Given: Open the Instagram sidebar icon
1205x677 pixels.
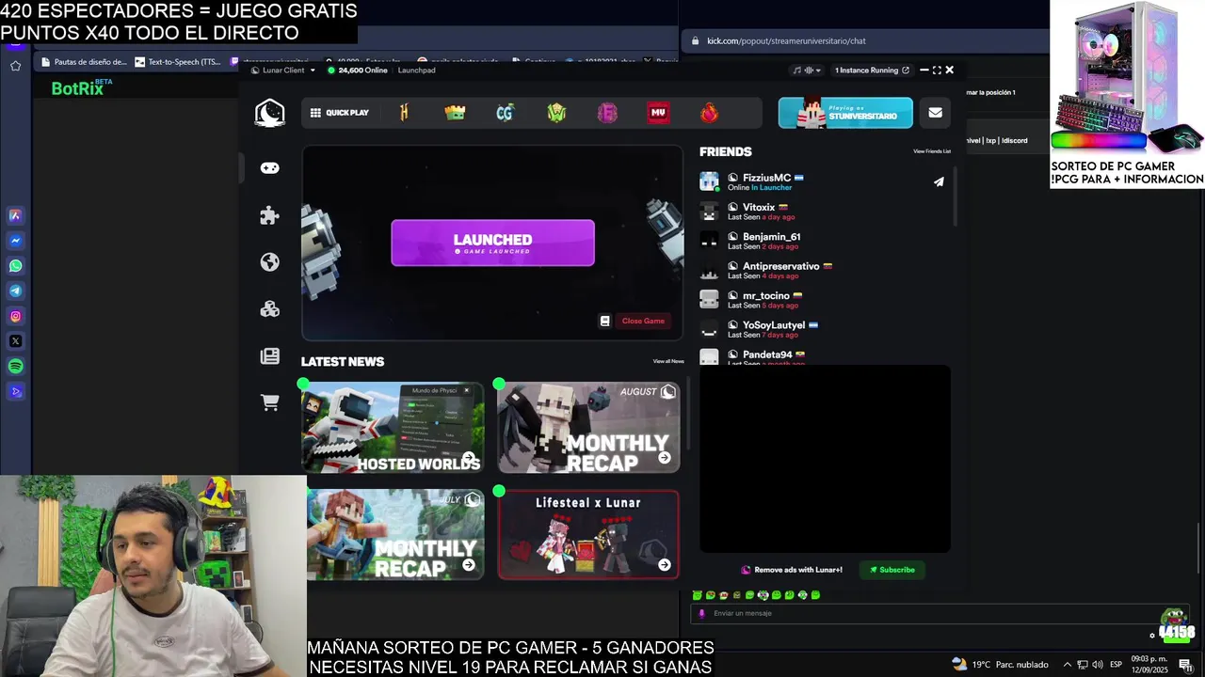Looking at the screenshot, I should coord(15,316).
